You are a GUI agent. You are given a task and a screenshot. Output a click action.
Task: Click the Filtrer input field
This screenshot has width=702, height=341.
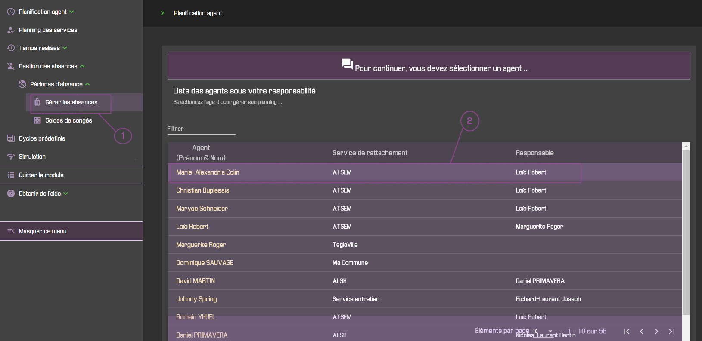pos(201,129)
